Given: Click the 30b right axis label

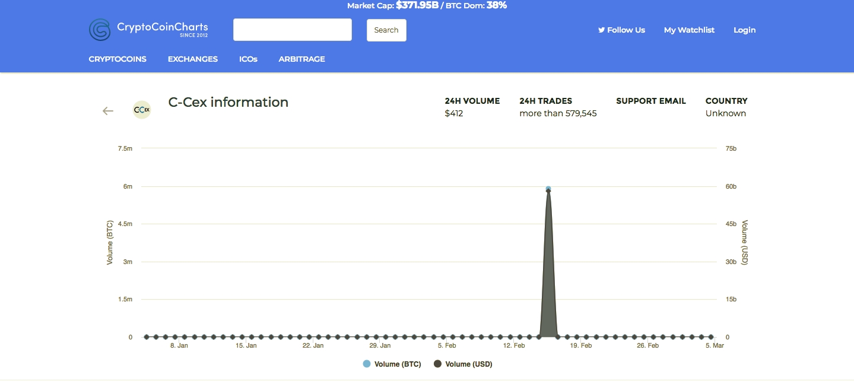Looking at the screenshot, I should click(731, 262).
